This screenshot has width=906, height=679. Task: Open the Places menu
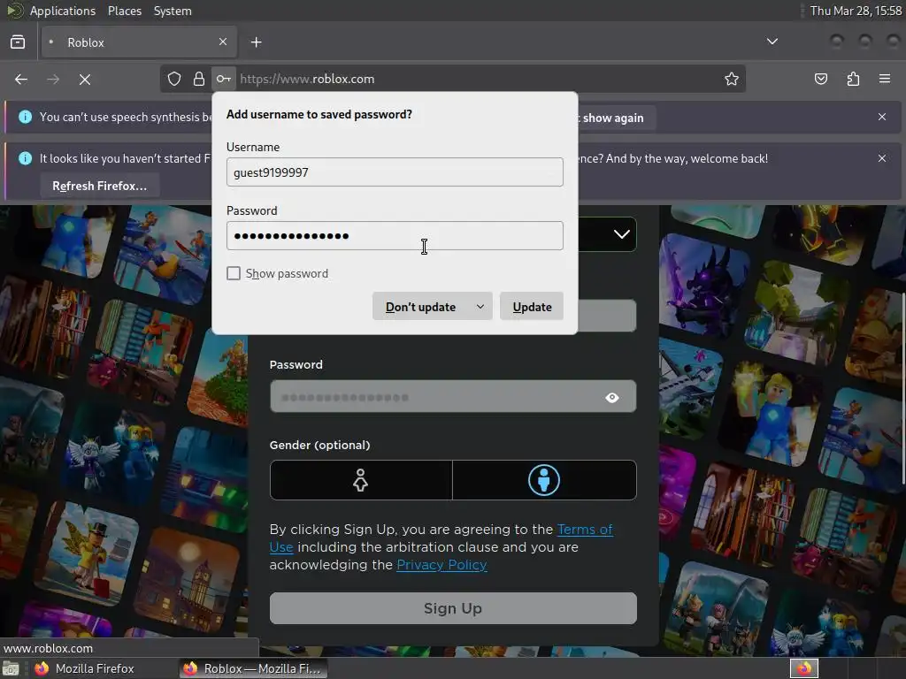point(124,11)
